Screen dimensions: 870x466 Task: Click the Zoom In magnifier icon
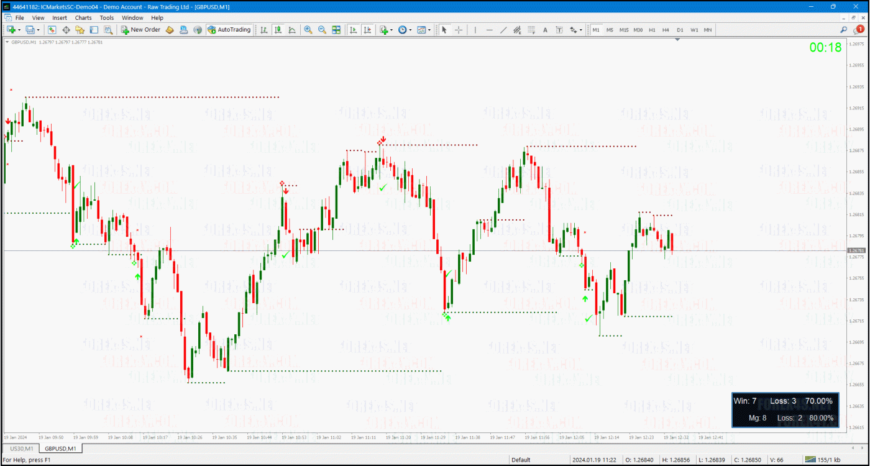pos(308,30)
